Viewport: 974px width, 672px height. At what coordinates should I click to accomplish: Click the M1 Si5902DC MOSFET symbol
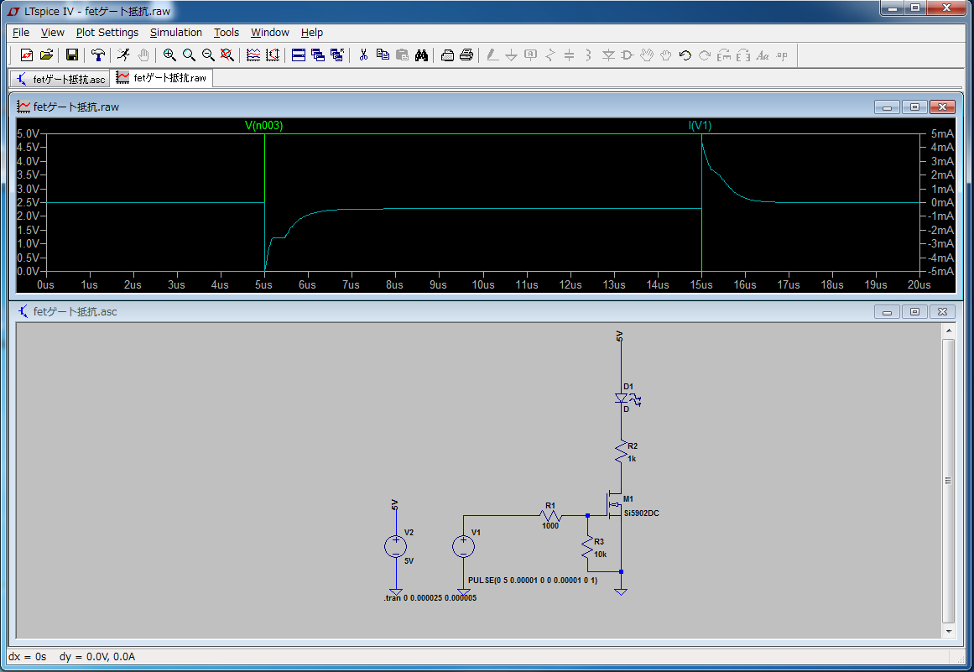point(612,506)
